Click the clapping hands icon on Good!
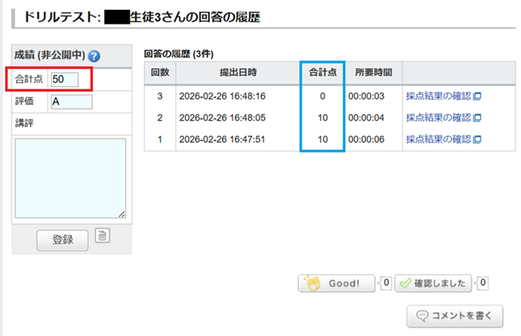The height and width of the screenshot is (336, 521). pos(313,284)
